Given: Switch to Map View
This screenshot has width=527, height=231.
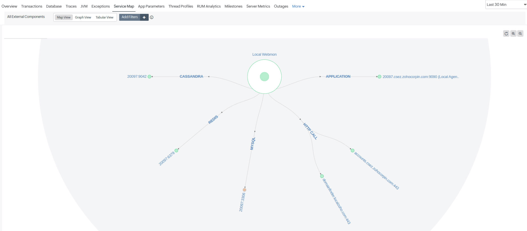Looking at the screenshot, I should 64,17.
